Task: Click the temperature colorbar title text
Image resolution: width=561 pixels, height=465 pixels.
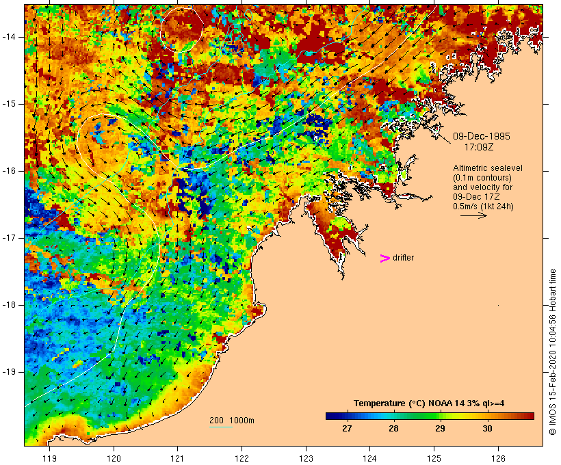Action: 429,403
